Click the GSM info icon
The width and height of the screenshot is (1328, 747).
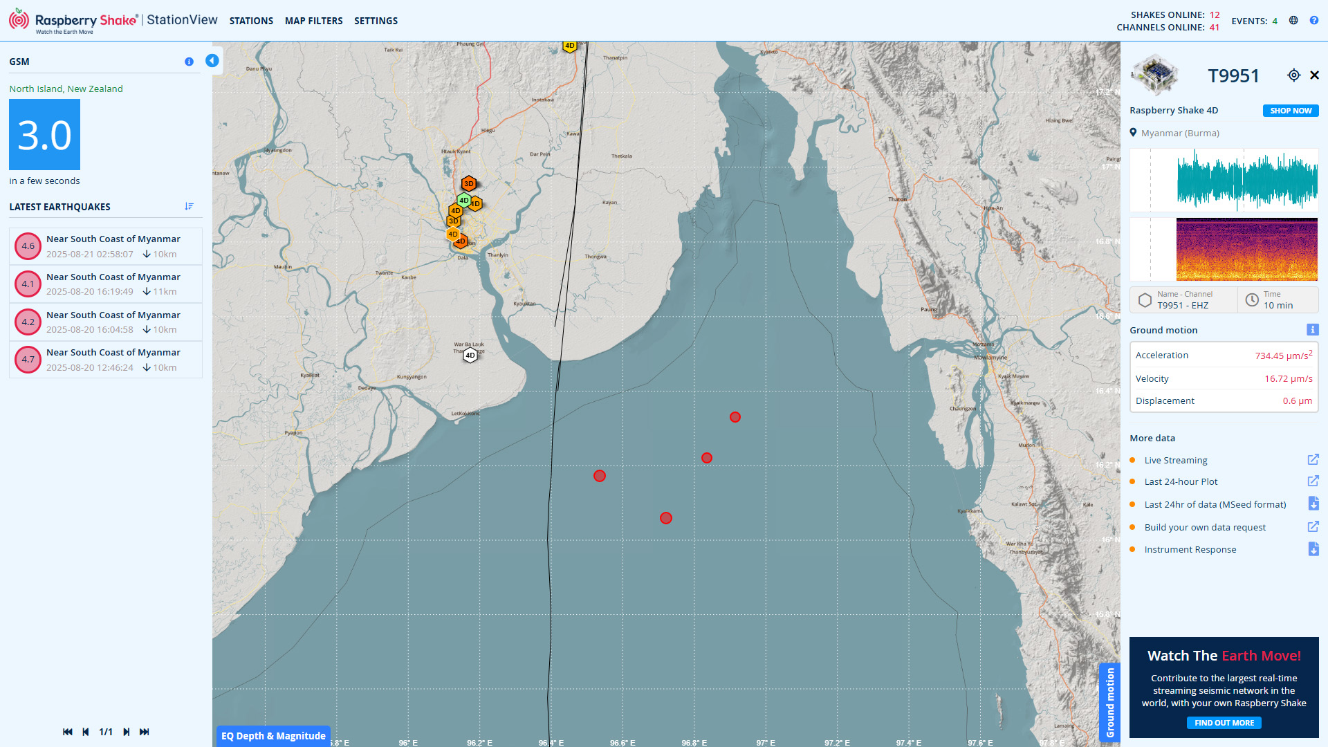(x=189, y=62)
